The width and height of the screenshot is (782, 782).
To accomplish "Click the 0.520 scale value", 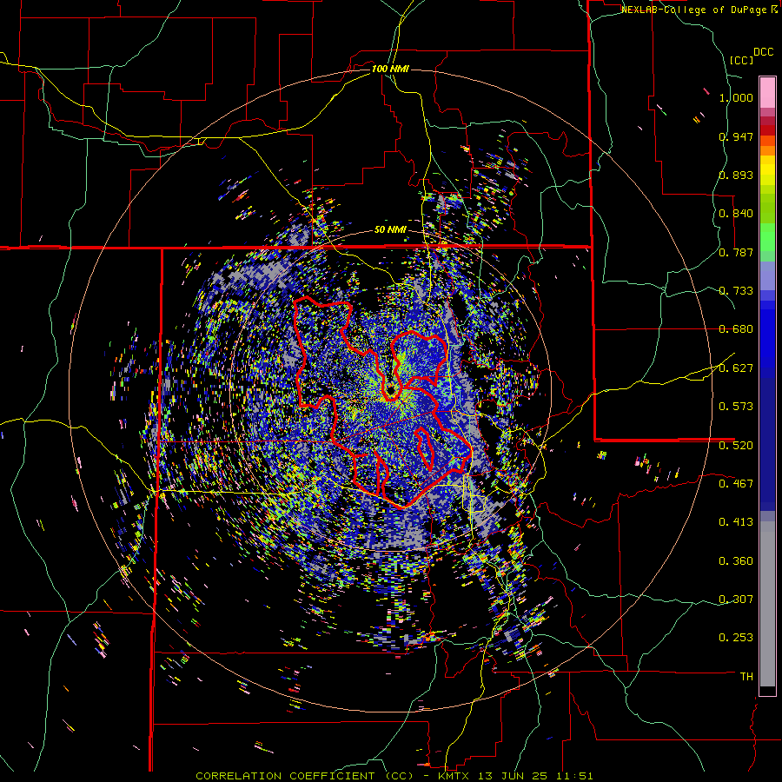I will 736,445.
